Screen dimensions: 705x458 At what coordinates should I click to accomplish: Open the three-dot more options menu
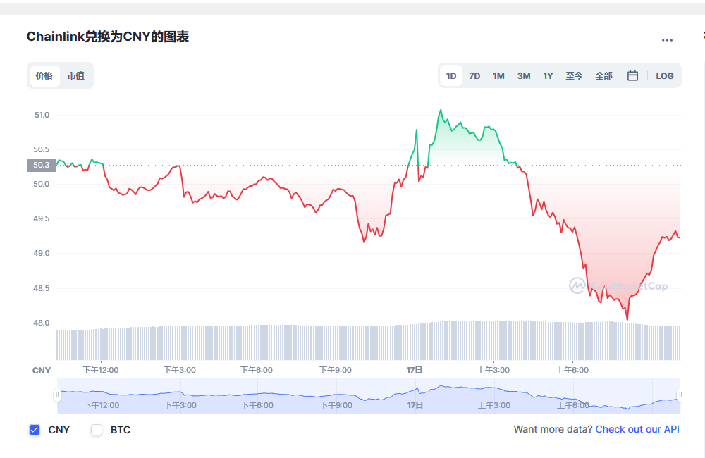click(x=667, y=40)
